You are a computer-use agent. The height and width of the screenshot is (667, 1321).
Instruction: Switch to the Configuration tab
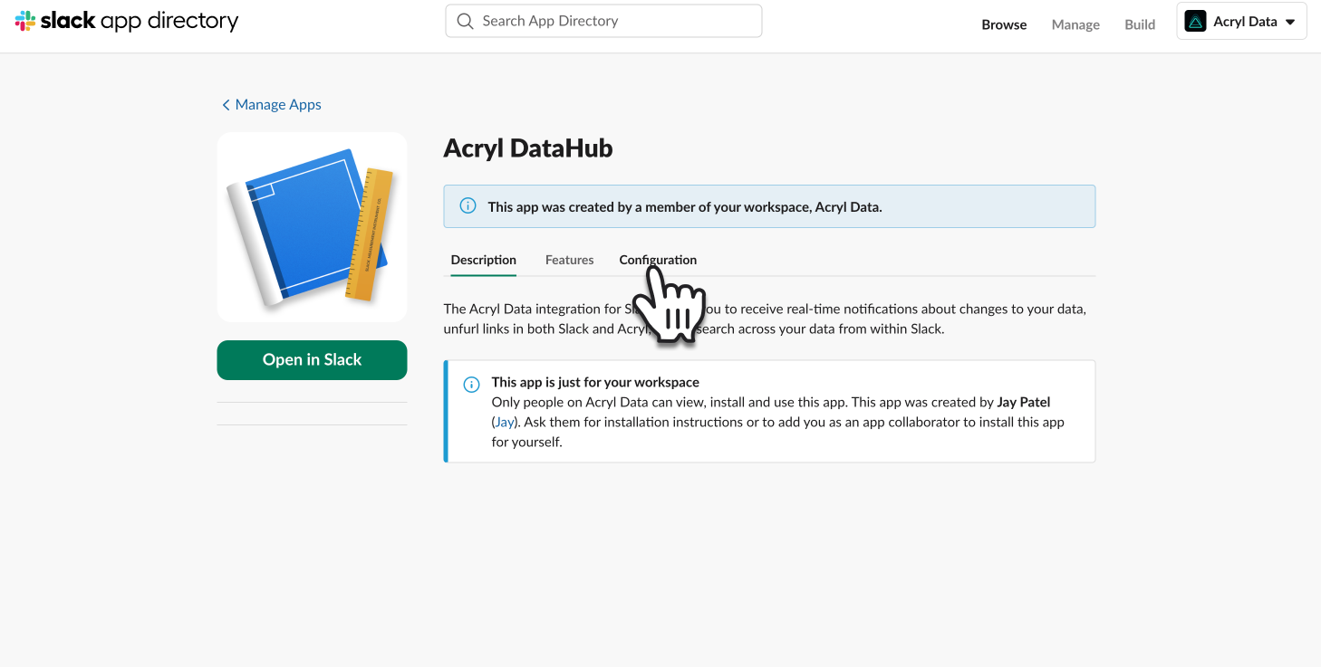coord(658,260)
